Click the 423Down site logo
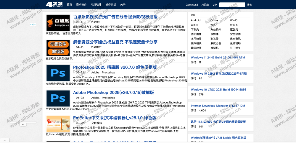This screenshot has width=296, height=143. [54, 4]
